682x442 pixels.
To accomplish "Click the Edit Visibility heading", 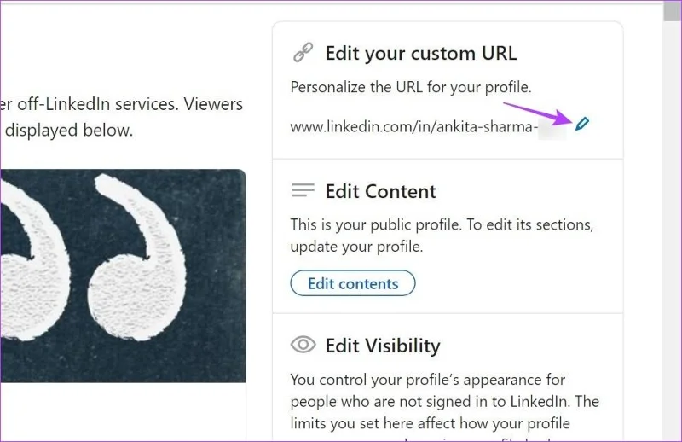I will 383,346.
